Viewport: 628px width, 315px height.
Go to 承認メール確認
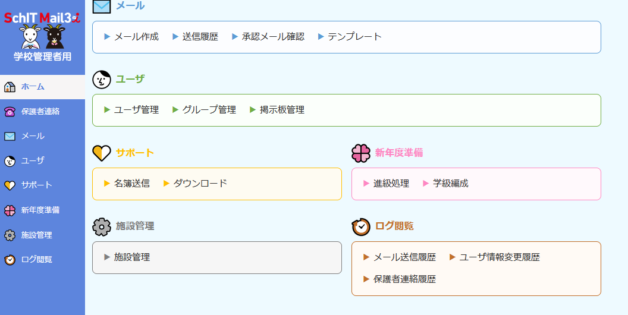(x=273, y=37)
